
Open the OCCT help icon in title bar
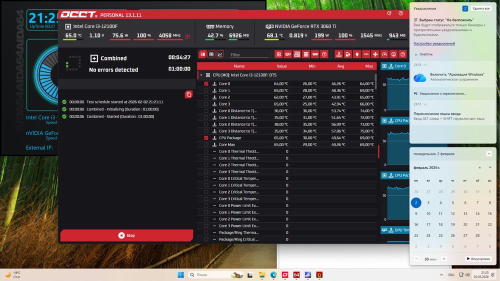pyautogui.click(x=401, y=13)
